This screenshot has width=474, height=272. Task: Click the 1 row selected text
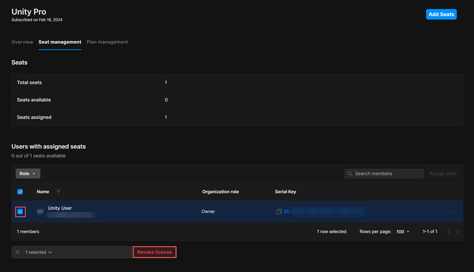pos(332,232)
